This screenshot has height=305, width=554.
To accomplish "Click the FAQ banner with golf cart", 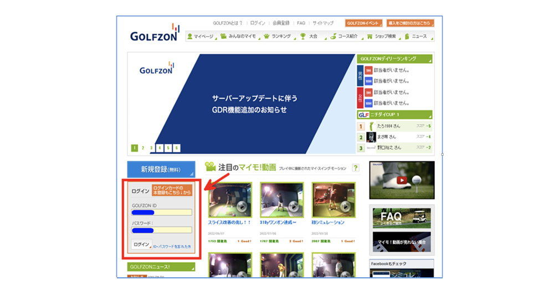I will (402, 217).
